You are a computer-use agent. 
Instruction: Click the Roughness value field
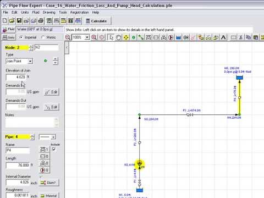pyautogui.click(x=18, y=195)
